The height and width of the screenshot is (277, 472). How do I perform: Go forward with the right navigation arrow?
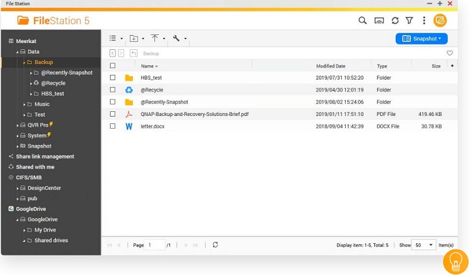[121, 53]
